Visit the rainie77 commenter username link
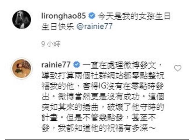This screenshot has width=192, height=140. click(56, 65)
